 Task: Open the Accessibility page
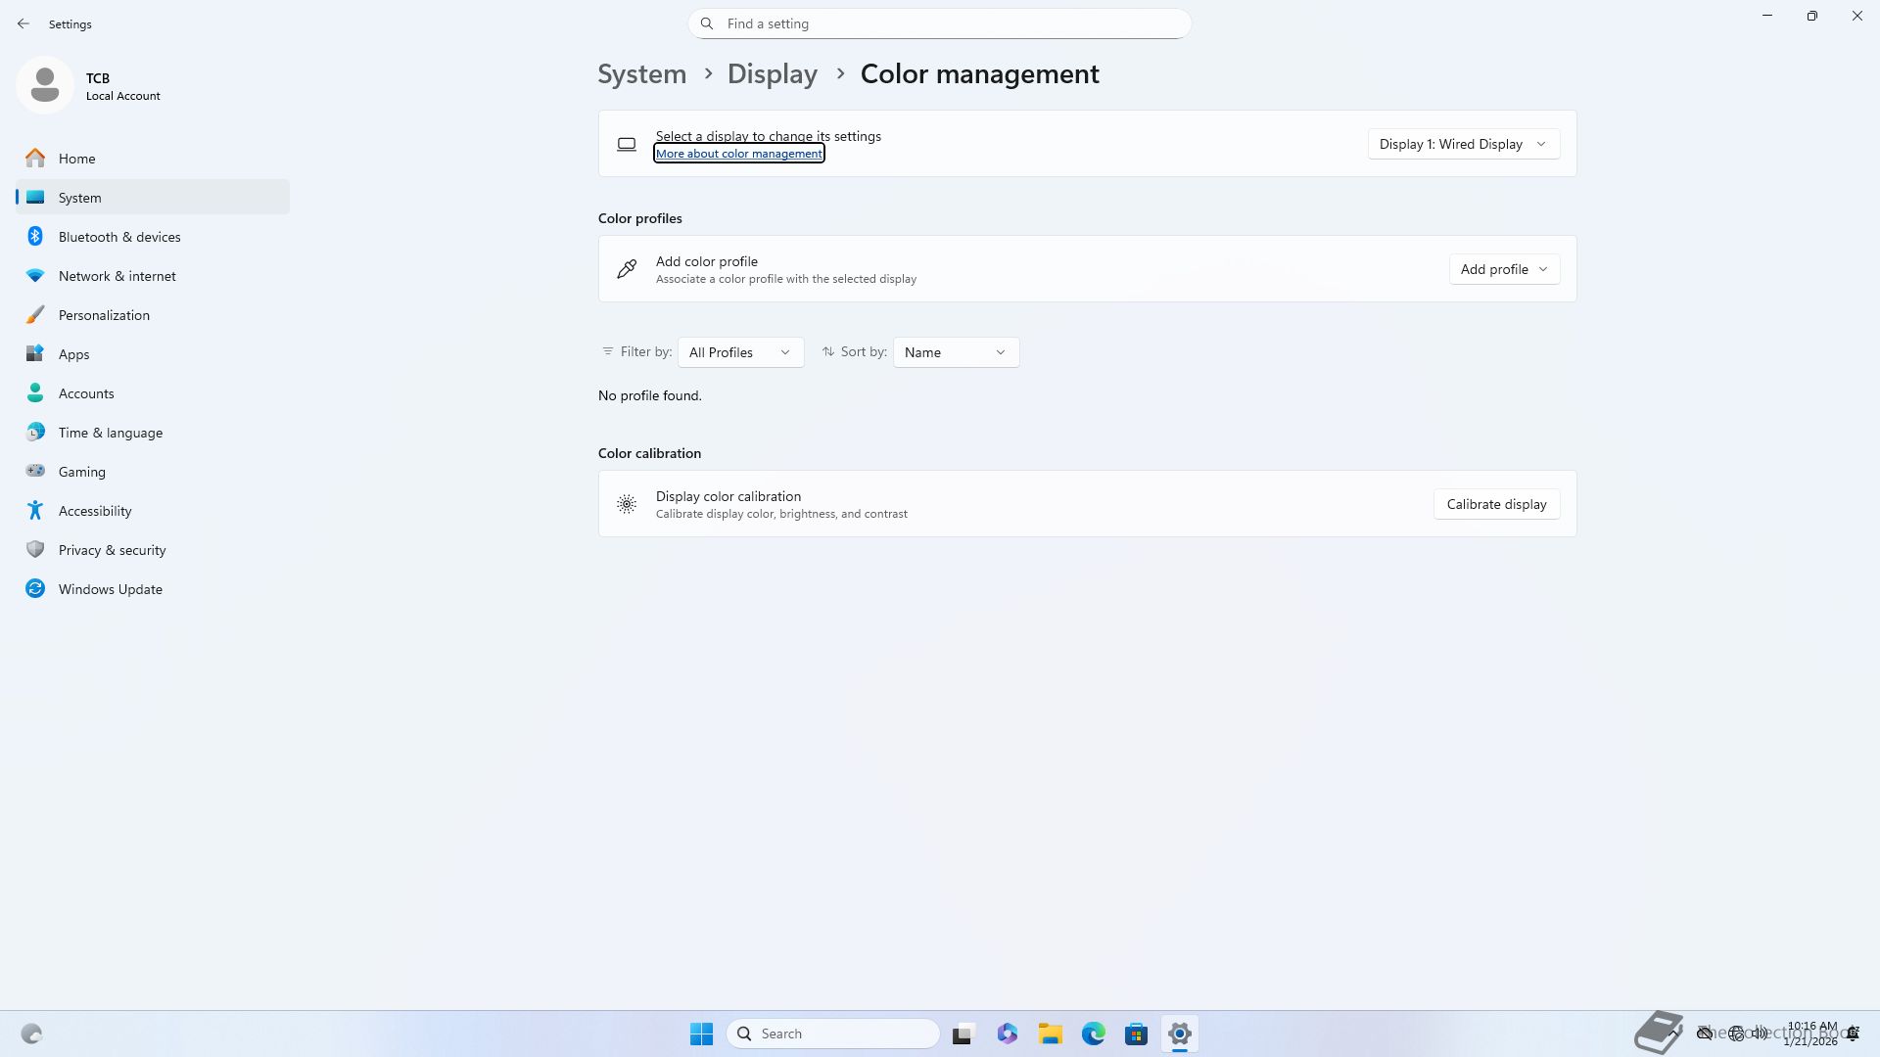[x=94, y=511]
